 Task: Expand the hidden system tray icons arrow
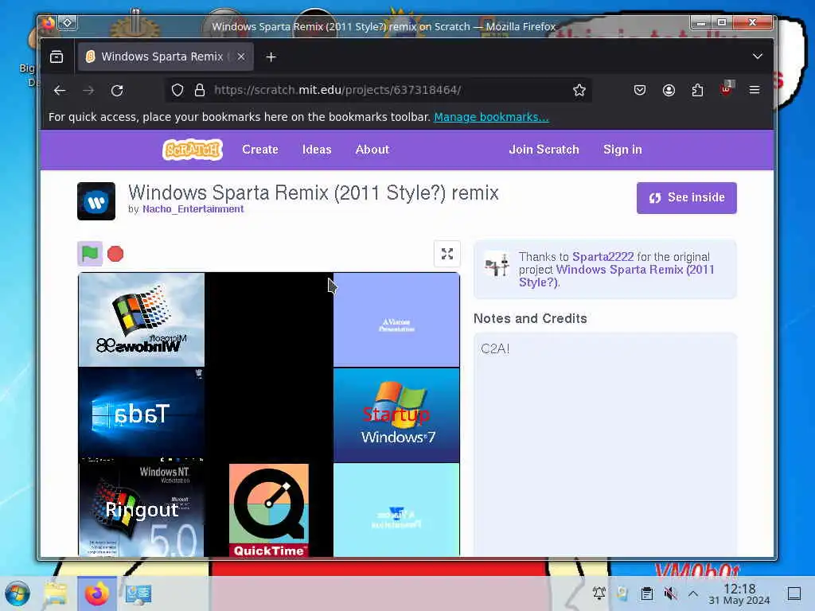(693, 593)
